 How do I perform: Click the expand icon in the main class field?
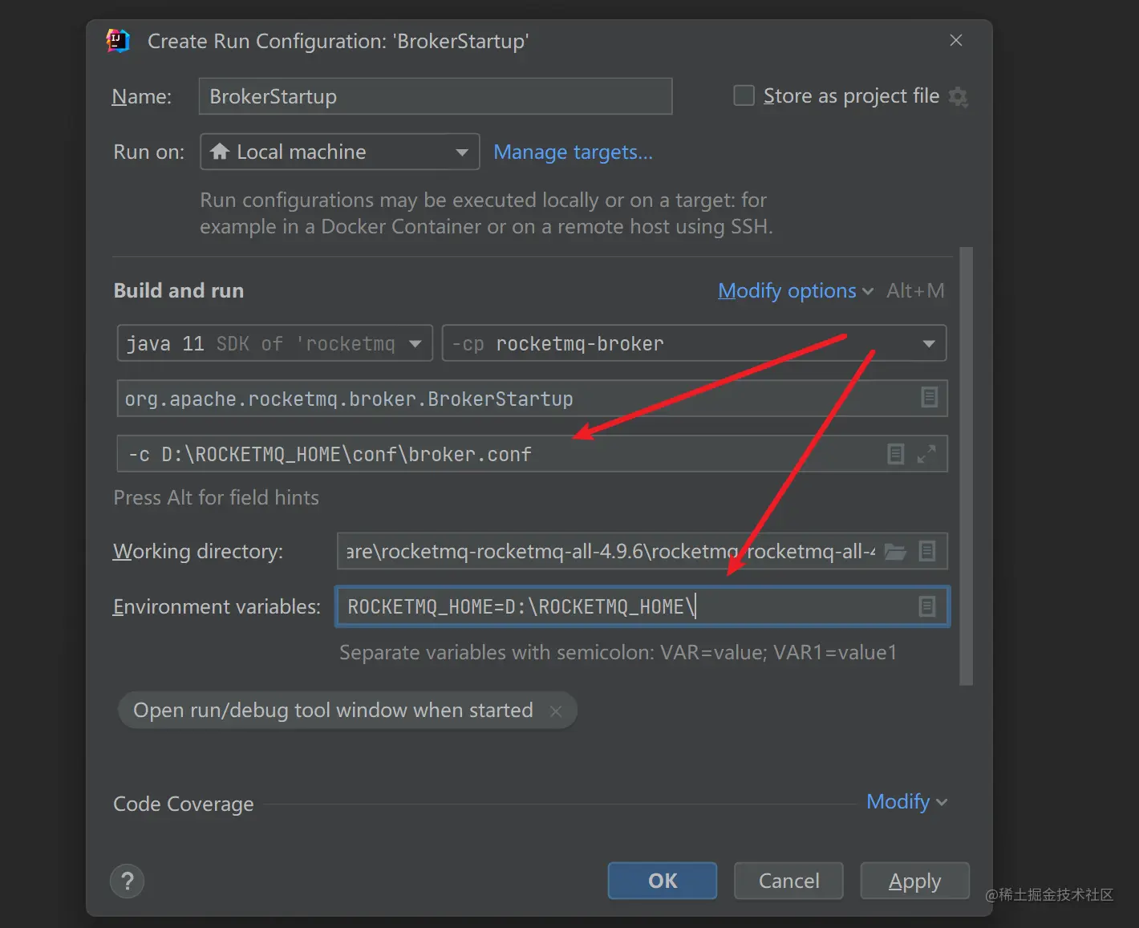pyautogui.click(x=929, y=398)
